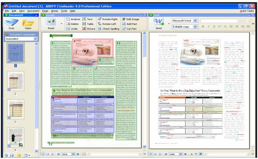Open the Image pane zoom percentage dropdown
This screenshot has height=159, width=258.
coord(73,154)
